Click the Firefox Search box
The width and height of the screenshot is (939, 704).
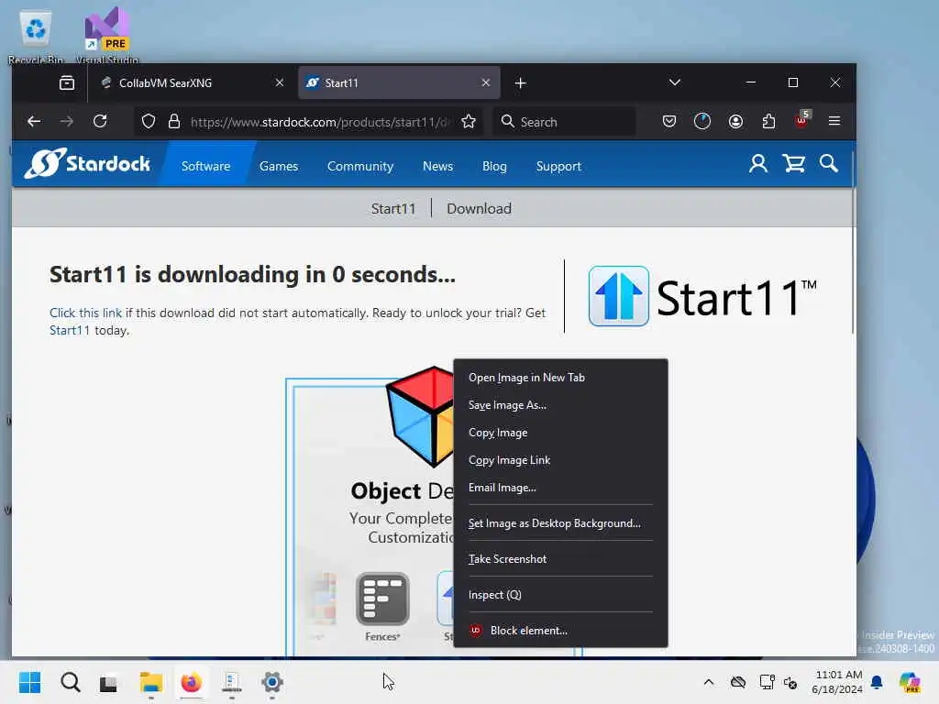[564, 122]
